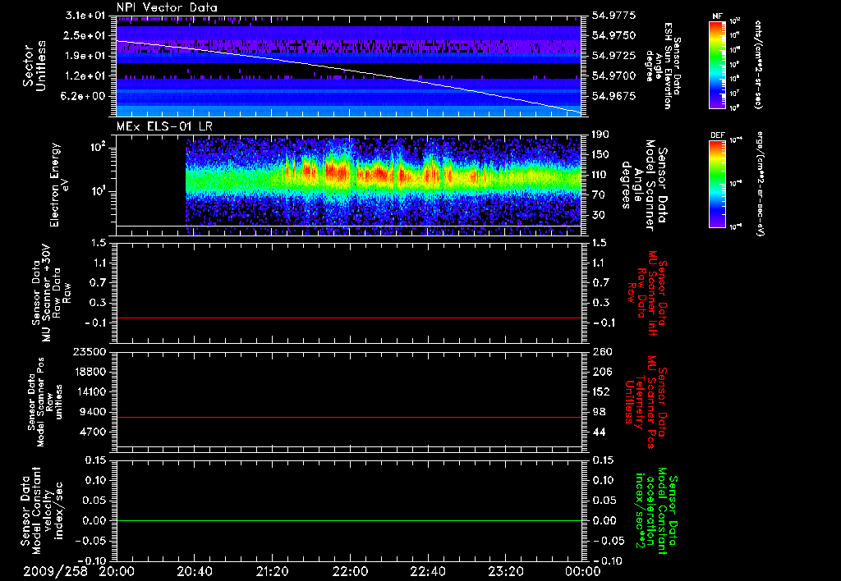Click the 54.9775 elevation tick value

coord(614,15)
